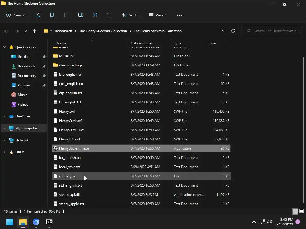Click Downloads in the breadcrumb path
The image size is (306, 229).
click(x=63, y=31)
